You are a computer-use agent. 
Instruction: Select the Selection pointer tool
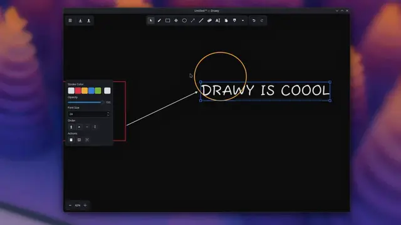click(151, 21)
